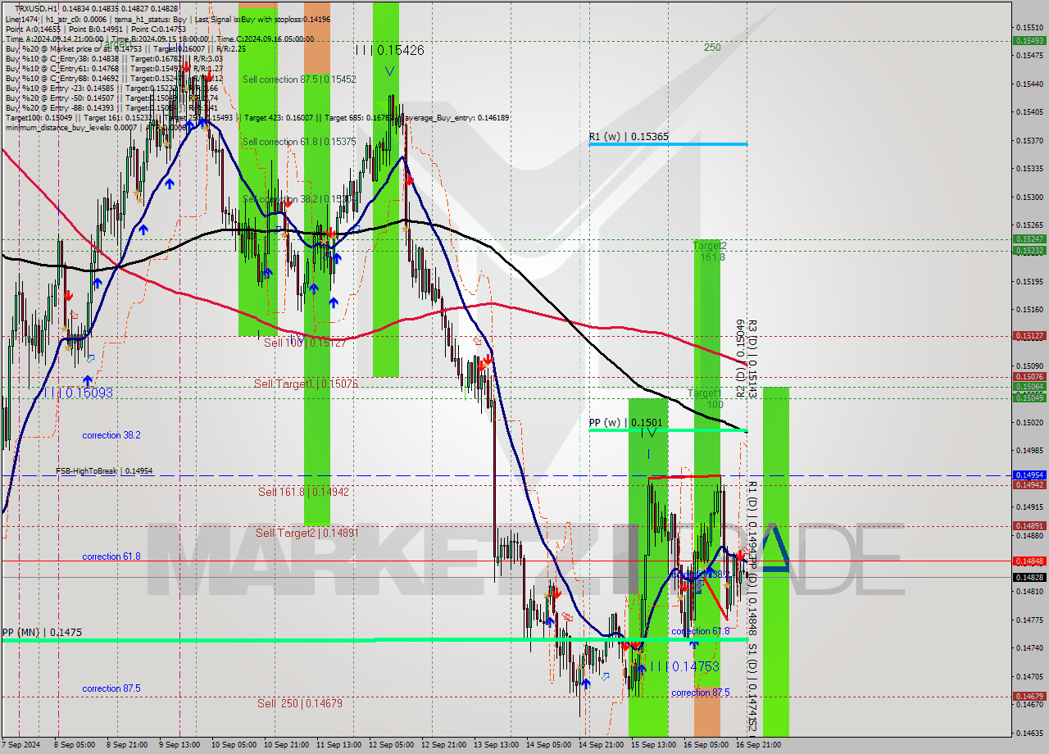Click the 'Sell 100 | 0.15127' label
Screen dimensions: 1049x754
[305, 343]
